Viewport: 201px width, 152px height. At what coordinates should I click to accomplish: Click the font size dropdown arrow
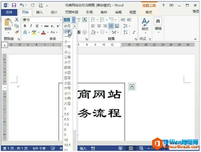tap(74, 20)
